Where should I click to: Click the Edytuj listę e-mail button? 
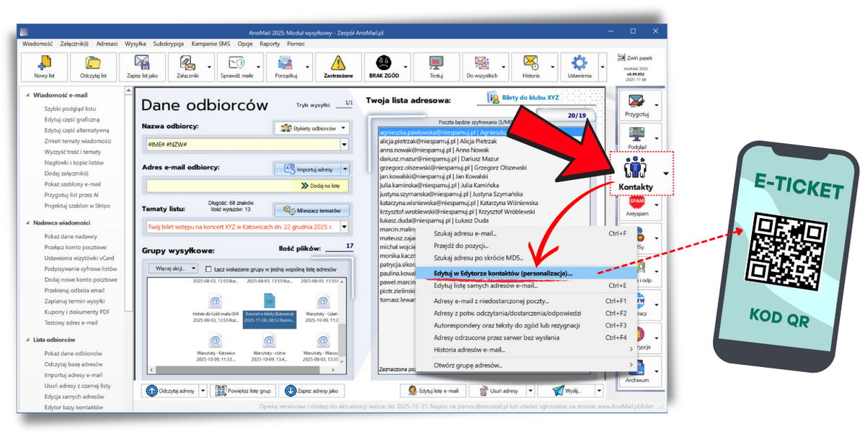434,391
